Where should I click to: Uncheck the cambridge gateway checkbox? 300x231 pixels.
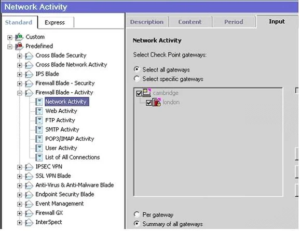coord(139,93)
